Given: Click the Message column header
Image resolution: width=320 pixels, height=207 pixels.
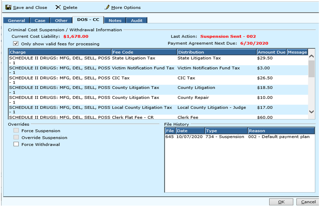Looking at the screenshot, I should (x=297, y=52).
